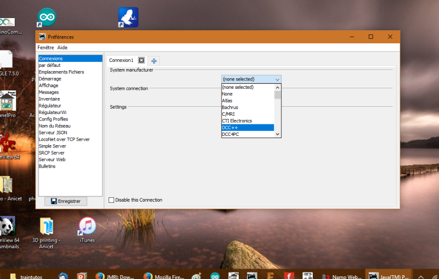
Task: Click the blue plus add-connection tab icon
Action: [154, 61]
